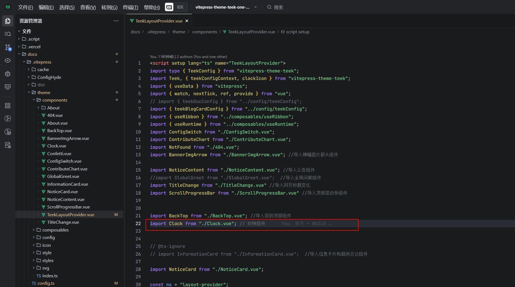This screenshot has width=515, height=287.
Task: Click the git blame authors CodeLens text
Action: pyautogui.click(x=188, y=57)
